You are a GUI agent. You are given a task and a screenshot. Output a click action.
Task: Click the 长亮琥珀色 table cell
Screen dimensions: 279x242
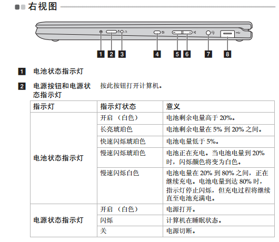point(130,130)
